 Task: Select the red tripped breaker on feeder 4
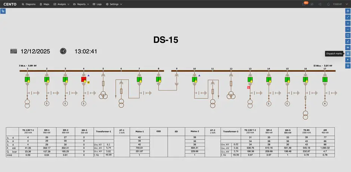coord(84,79)
